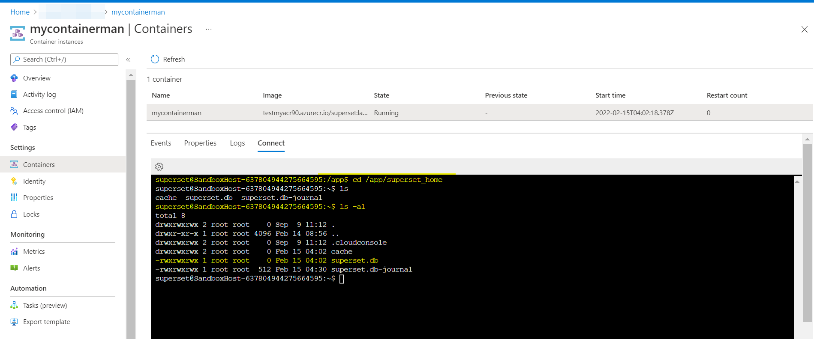Switch to the Events tab
Image resolution: width=814 pixels, height=339 pixels.
point(161,143)
